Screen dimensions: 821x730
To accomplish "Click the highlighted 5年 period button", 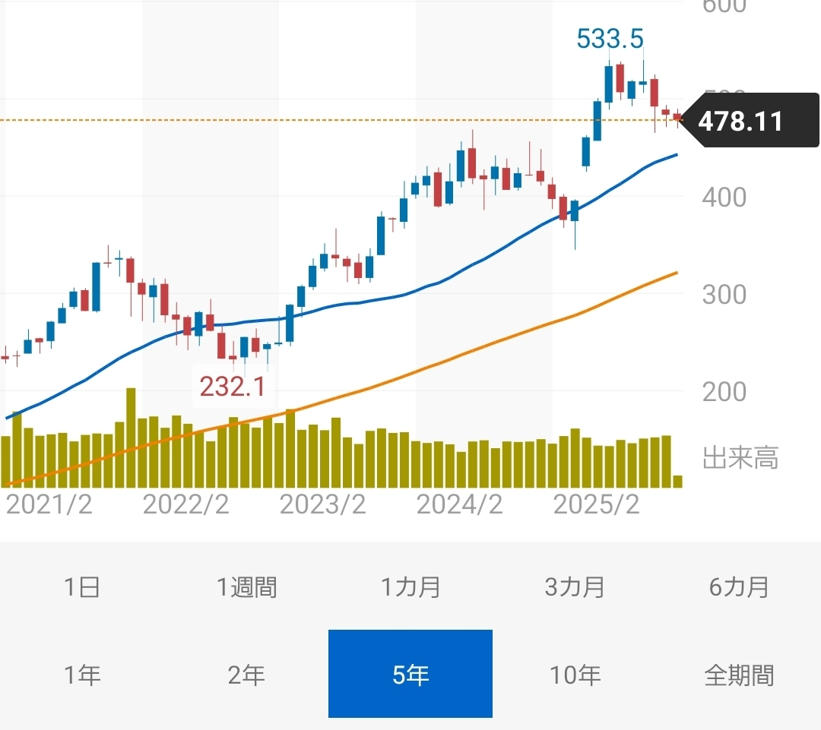I will [410, 674].
